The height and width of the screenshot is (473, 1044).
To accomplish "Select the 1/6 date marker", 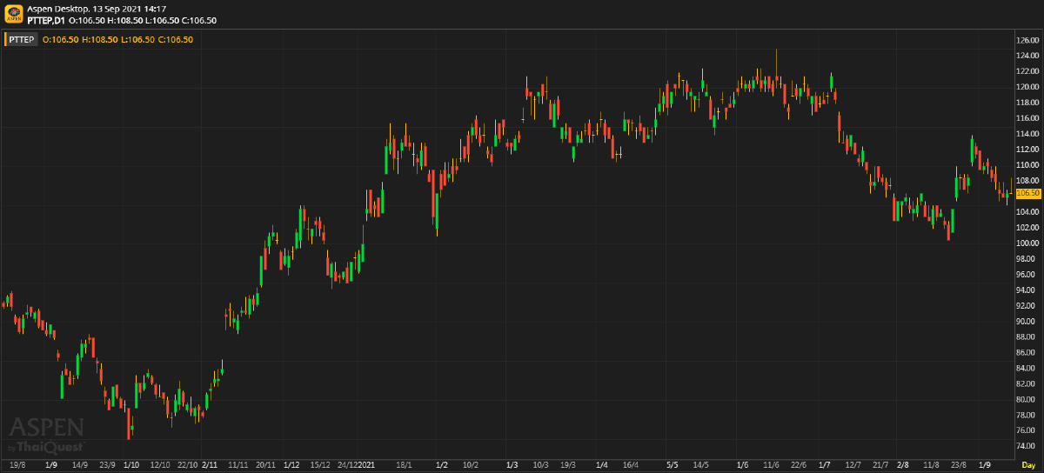I will [x=742, y=465].
